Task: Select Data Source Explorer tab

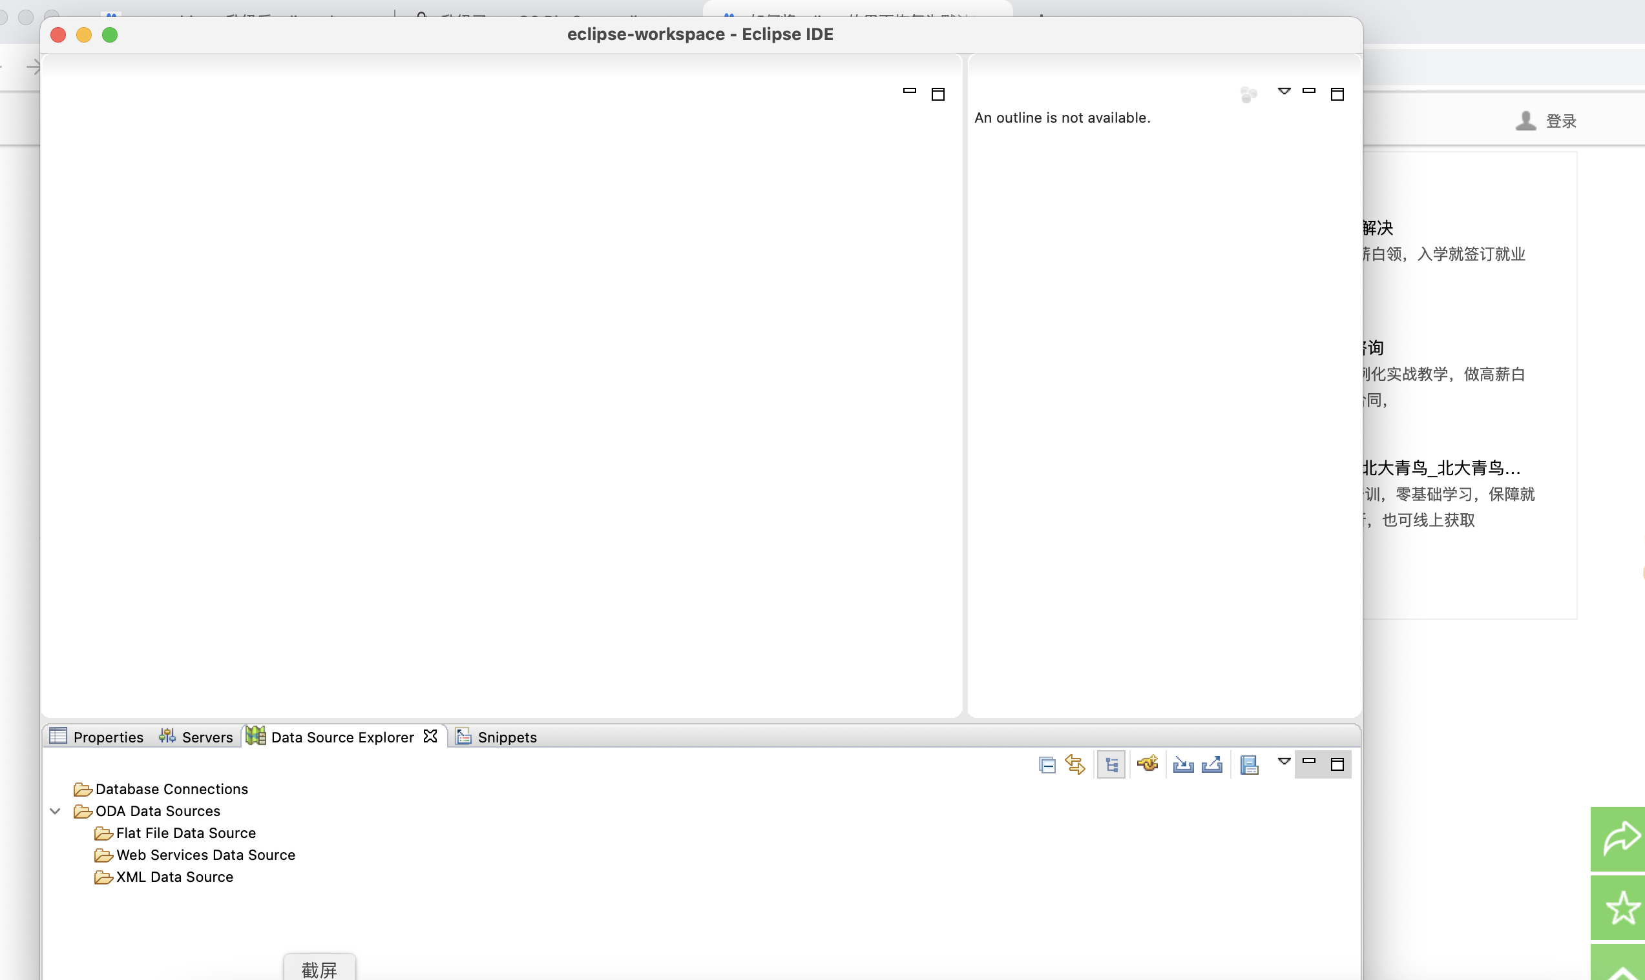Action: 342,737
